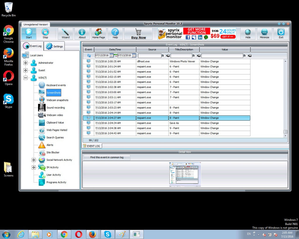Click the Source filter input field
The image size is (299, 239).
[149, 55]
